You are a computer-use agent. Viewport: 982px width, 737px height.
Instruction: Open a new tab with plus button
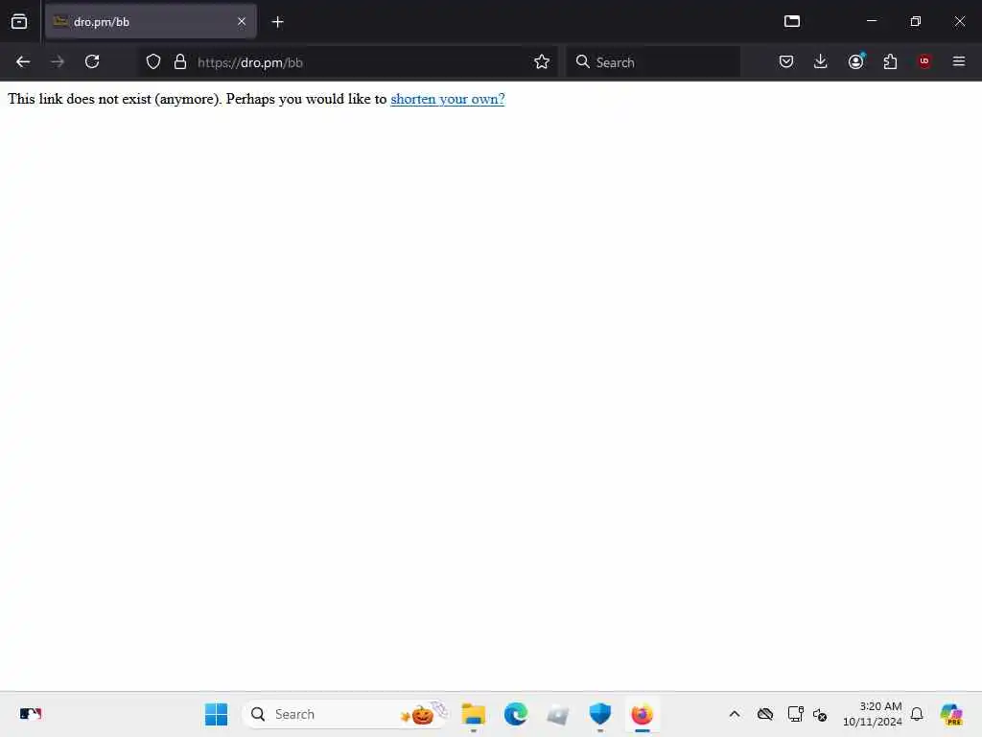[x=277, y=22]
